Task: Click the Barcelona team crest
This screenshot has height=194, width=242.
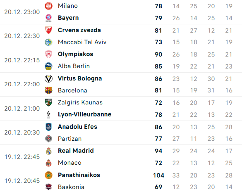Action: [x=48, y=90]
